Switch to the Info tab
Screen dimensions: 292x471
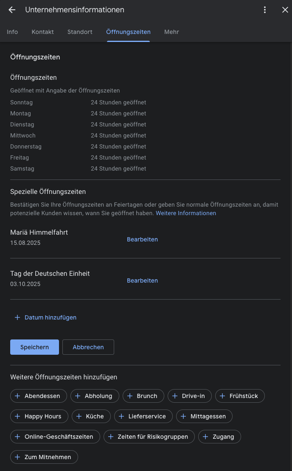point(12,32)
